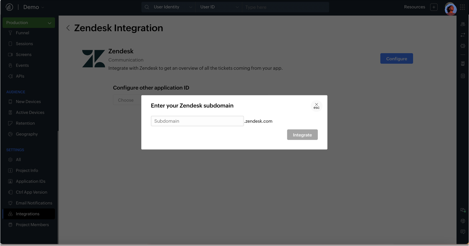Open the user profile avatar
The width and height of the screenshot is (469, 246).
450,8
